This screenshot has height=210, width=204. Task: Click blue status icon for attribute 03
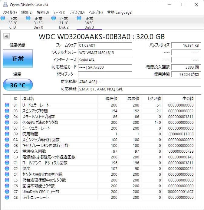[7, 111]
